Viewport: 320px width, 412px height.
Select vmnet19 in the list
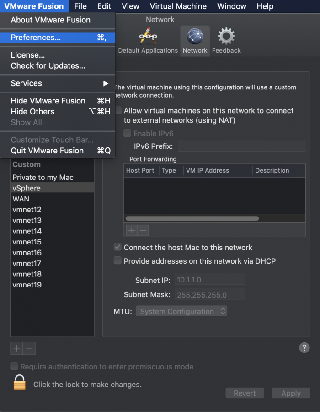(x=52, y=285)
